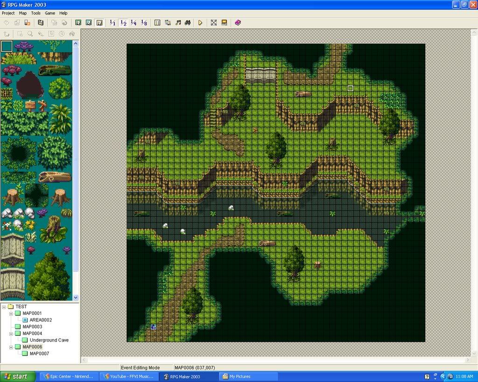478x382 pixels.
Task: Click the Resource Manager icon
Action: tap(168, 22)
